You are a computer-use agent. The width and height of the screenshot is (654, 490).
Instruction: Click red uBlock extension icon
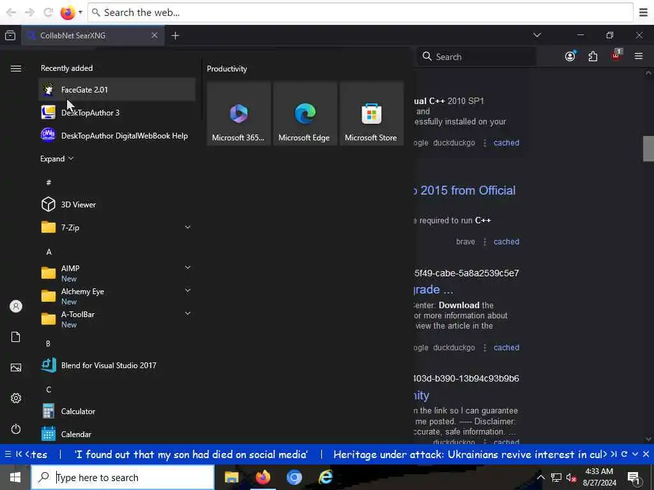point(616,56)
